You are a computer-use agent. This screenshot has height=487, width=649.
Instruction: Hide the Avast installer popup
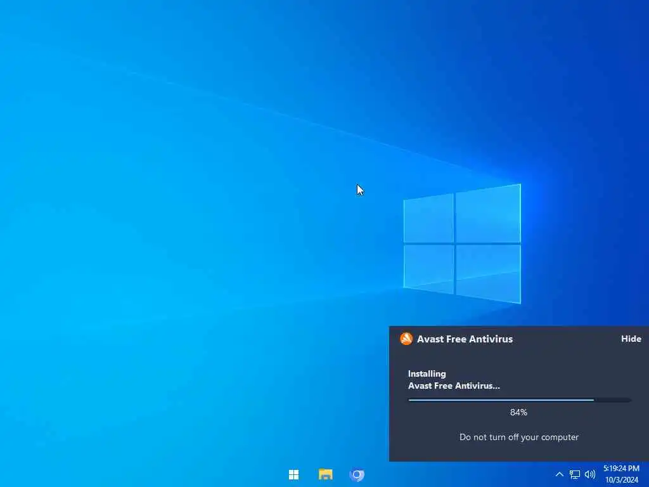tap(631, 339)
